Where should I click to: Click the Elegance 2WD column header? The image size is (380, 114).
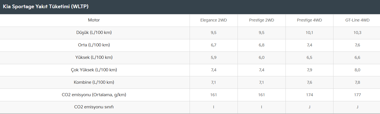point(213,20)
